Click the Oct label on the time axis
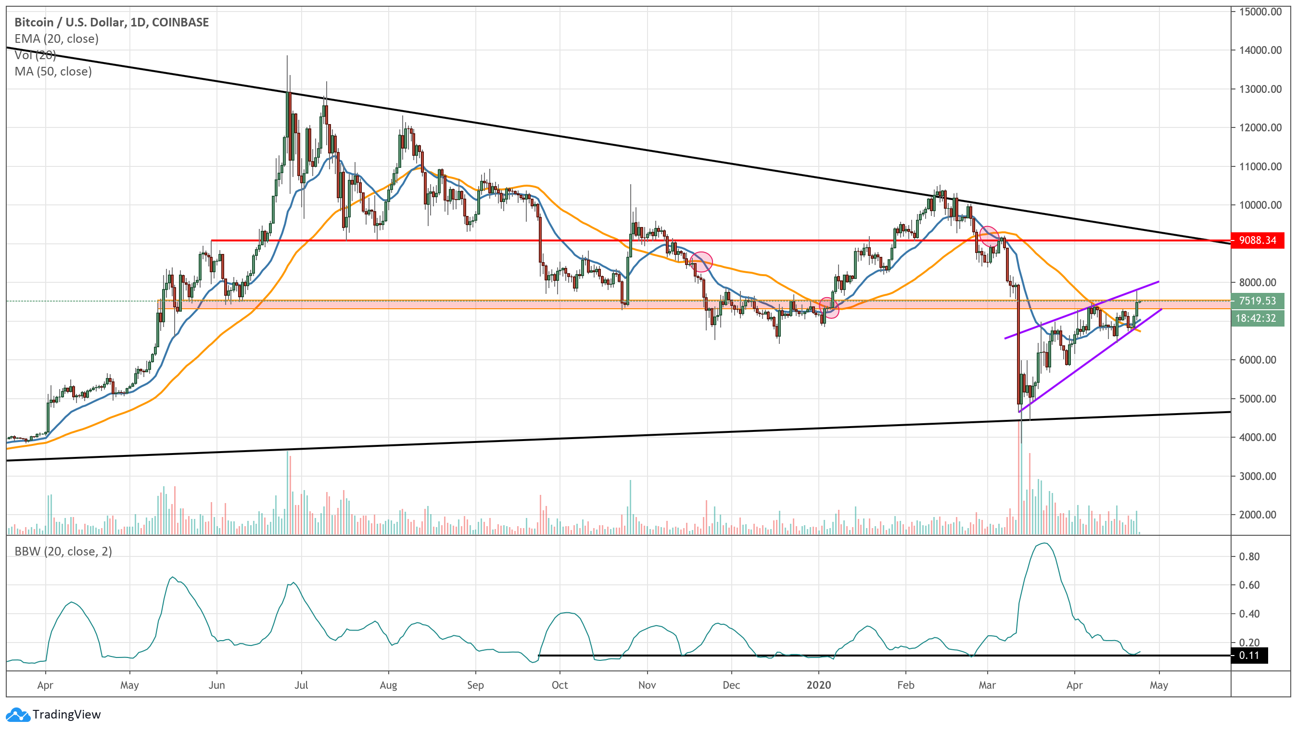The width and height of the screenshot is (1297, 732). point(559,685)
